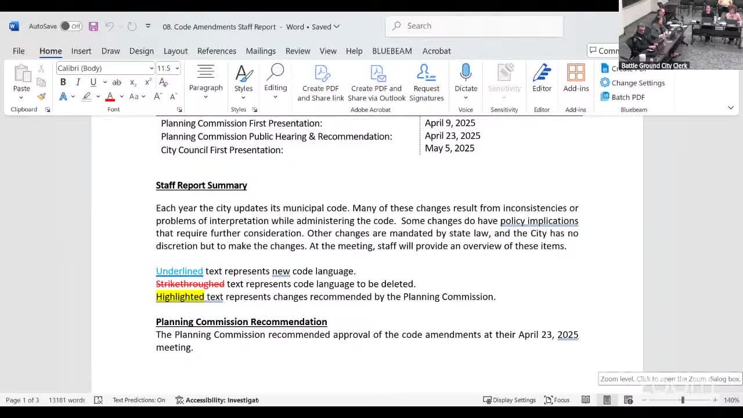Apply bold formatting
743x418 pixels.
pyautogui.click(x=63, y=82)
